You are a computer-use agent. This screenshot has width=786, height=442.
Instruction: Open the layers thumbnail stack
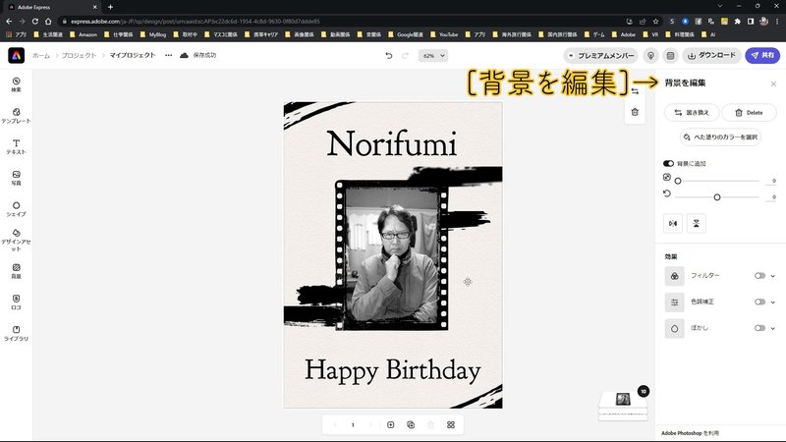click(x=623, y=406)
